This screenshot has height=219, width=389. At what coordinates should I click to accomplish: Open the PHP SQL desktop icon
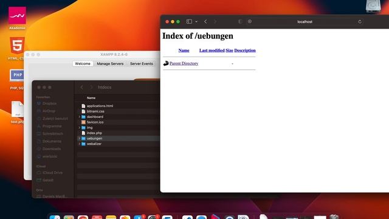pyautogui.click(x=17, y=75)
